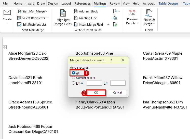The image size is (190, 139).
Task: Open the Create envelopes and labels menu
Action: [7, 17]
